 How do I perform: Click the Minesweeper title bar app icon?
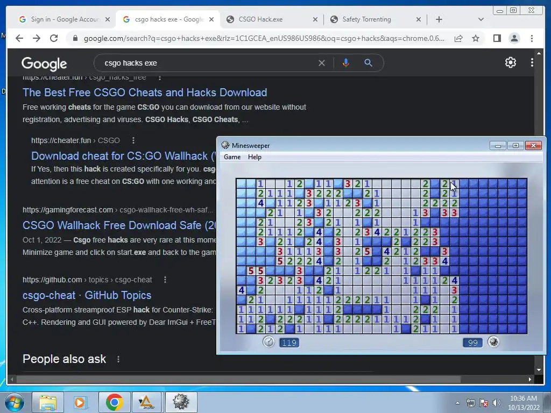225,145
